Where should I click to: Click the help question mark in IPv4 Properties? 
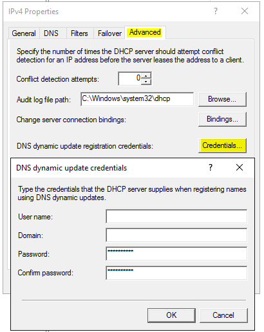[216, 11]
